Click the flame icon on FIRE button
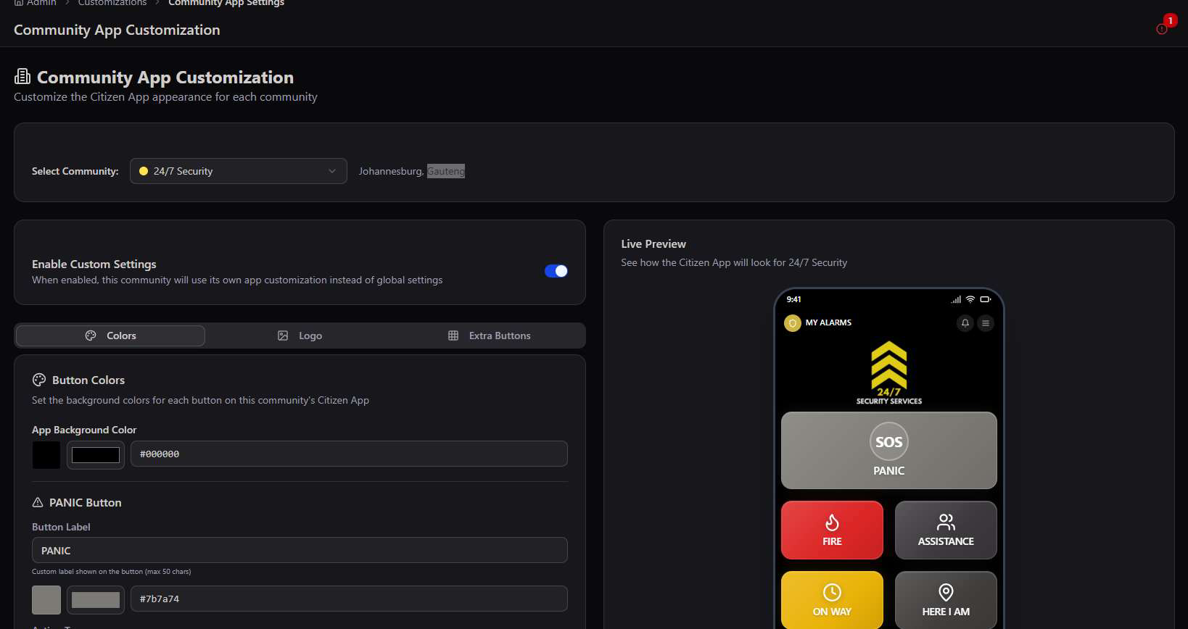 (x=832, y=522)
